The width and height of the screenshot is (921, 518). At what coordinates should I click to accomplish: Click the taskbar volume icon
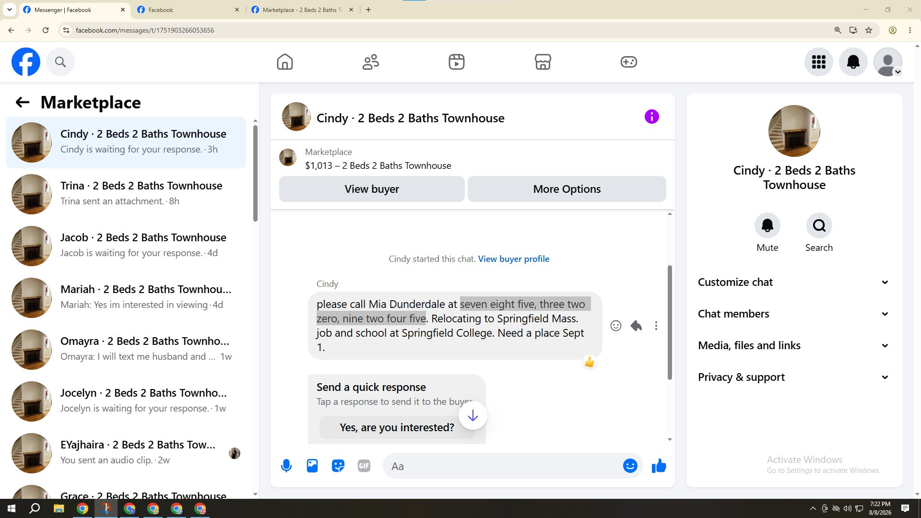click(848, 508)
